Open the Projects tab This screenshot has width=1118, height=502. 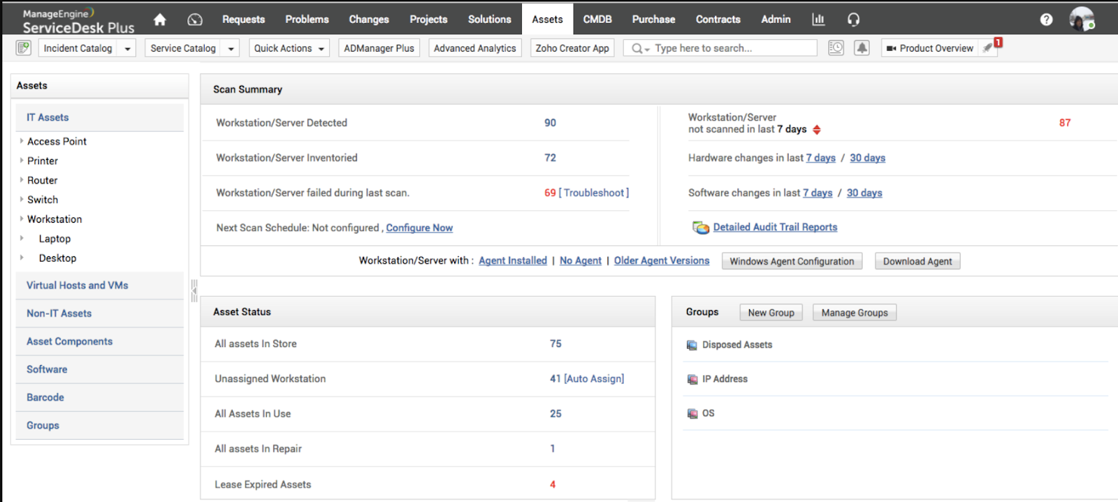point(428,20)
